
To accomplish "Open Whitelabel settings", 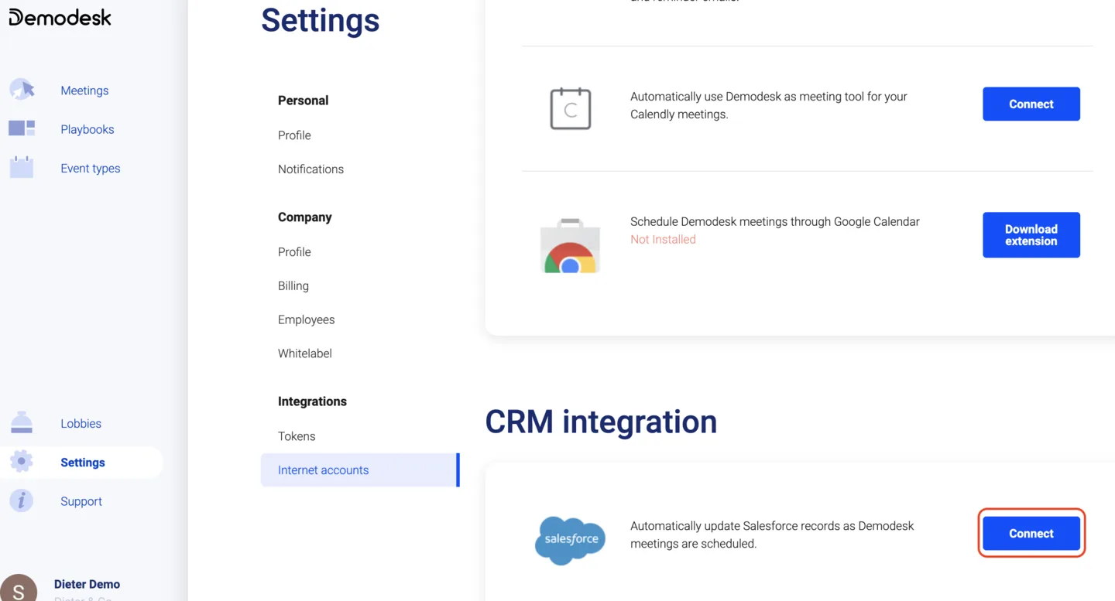I will (x=305, y=353).
